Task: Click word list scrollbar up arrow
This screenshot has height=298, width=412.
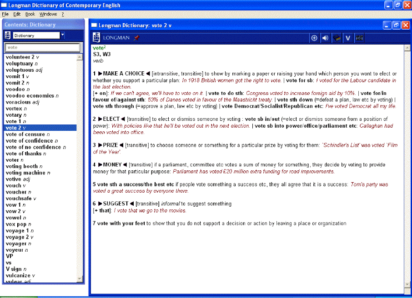Action: [x=80, y=57]
